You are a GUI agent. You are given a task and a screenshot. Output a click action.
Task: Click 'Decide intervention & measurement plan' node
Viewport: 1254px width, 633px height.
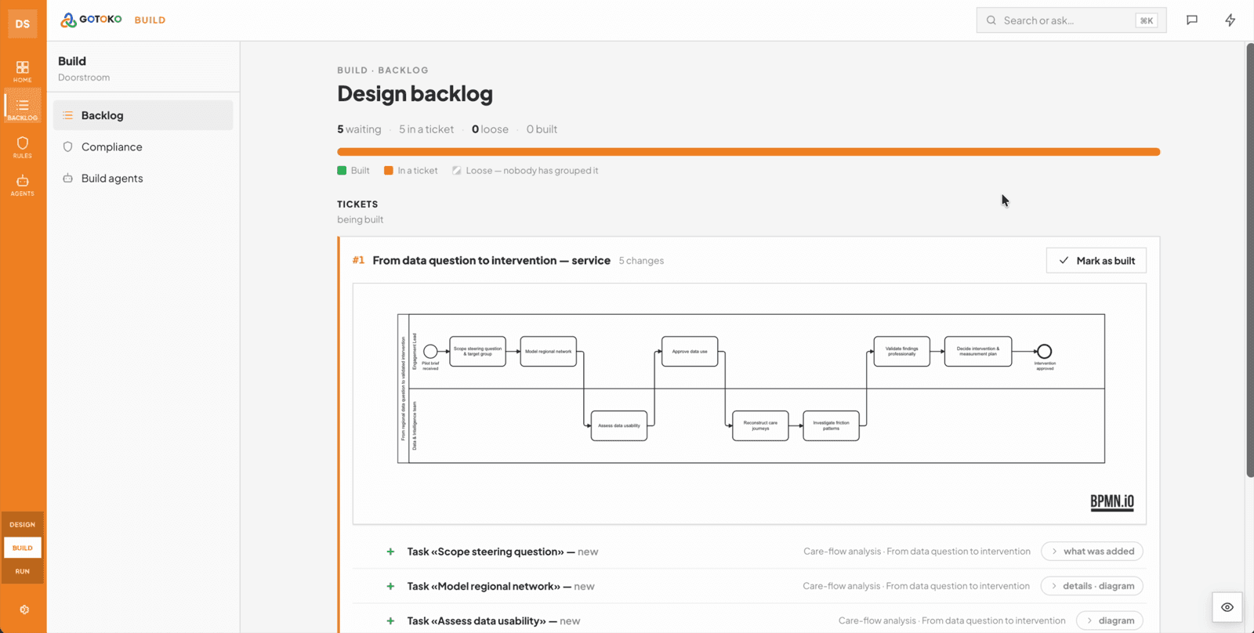978,352
